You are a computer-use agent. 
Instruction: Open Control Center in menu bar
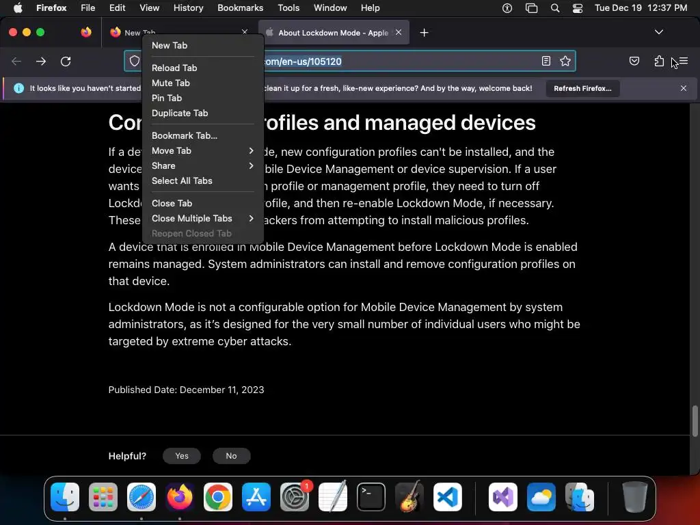click(578, 8)
